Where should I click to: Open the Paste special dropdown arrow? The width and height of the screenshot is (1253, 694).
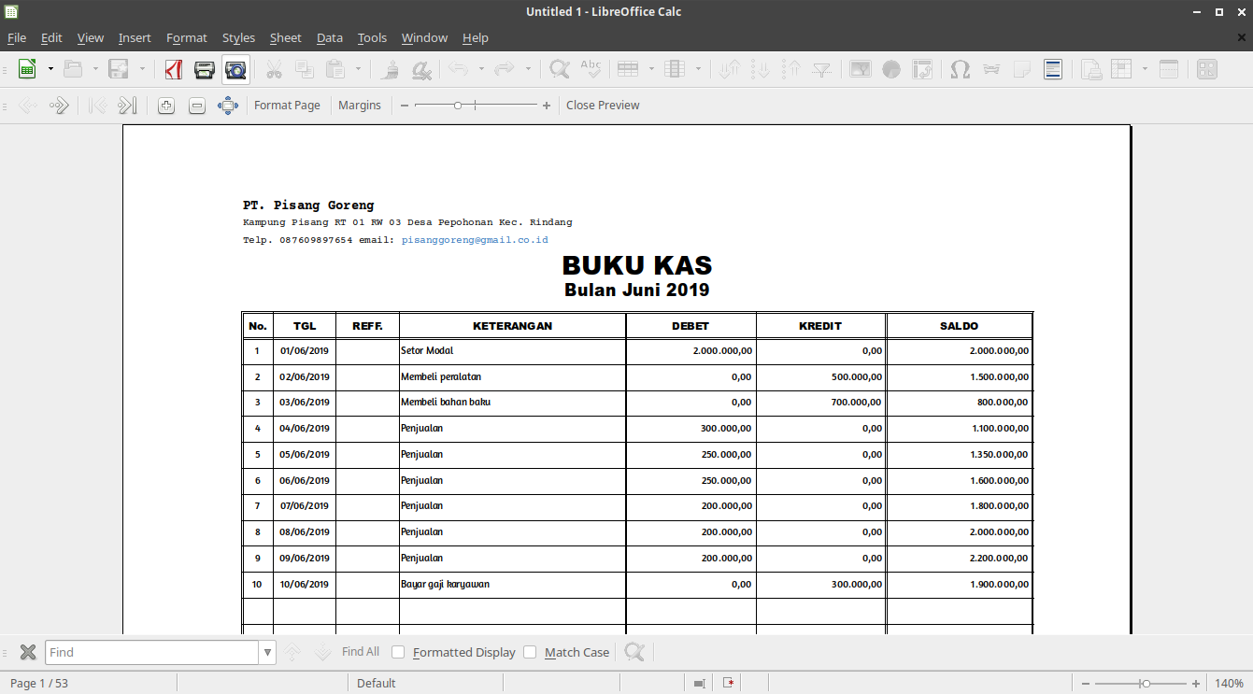[358, 69]
